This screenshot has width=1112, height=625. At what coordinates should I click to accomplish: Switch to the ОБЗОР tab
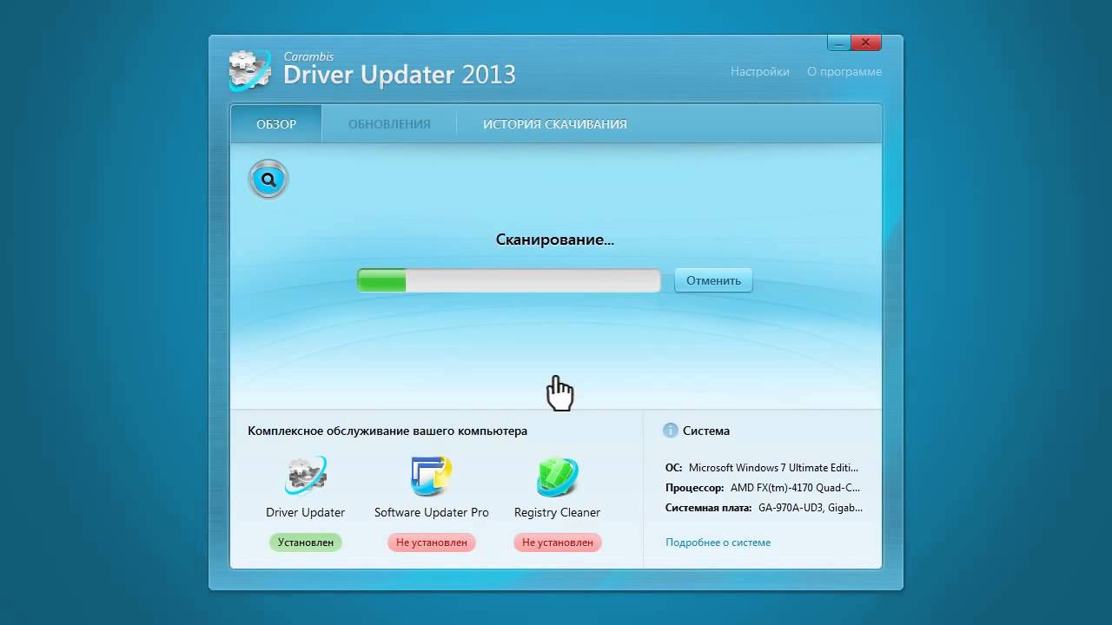click(x=276, y=124)
